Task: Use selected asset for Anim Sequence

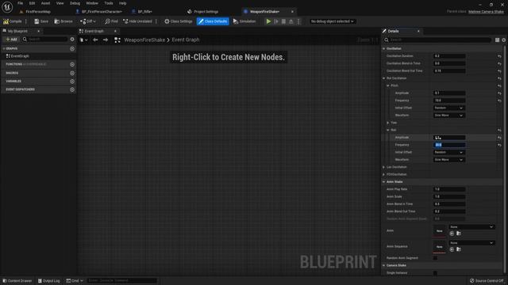Action: pyautogui.click(x=452, y=249)
